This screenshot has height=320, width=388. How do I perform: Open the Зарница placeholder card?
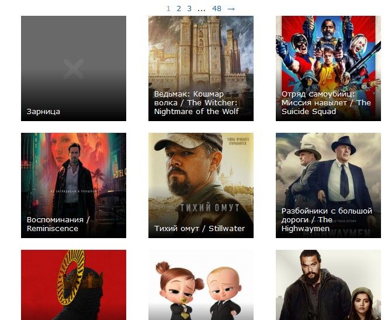tap(74, 68)
